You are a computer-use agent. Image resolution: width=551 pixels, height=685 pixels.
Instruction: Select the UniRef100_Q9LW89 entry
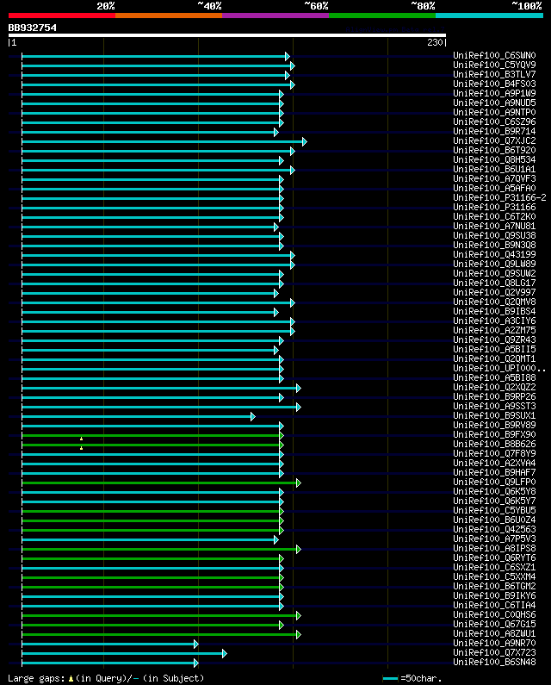(x=494, y=264)
